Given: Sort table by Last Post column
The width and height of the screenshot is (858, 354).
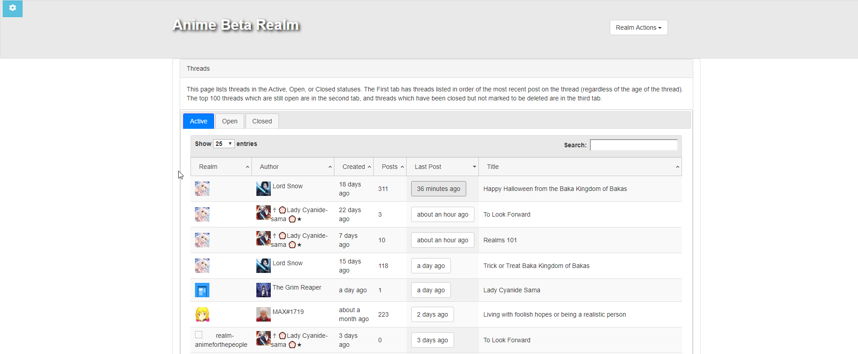Looking at the screenshot, I should pyautogui.click(x=443, y=167).
